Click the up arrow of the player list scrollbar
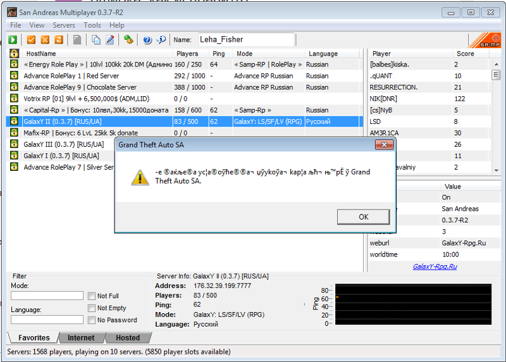Image resolution: width=506 pixels, height=362 pixels. pyautogui.click(x=497, y=64)
